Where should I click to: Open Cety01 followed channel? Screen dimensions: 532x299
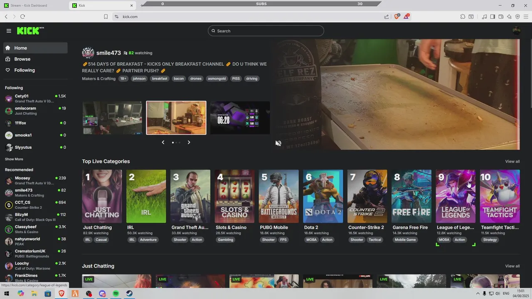pyautogui.click(x=36, y=98)
